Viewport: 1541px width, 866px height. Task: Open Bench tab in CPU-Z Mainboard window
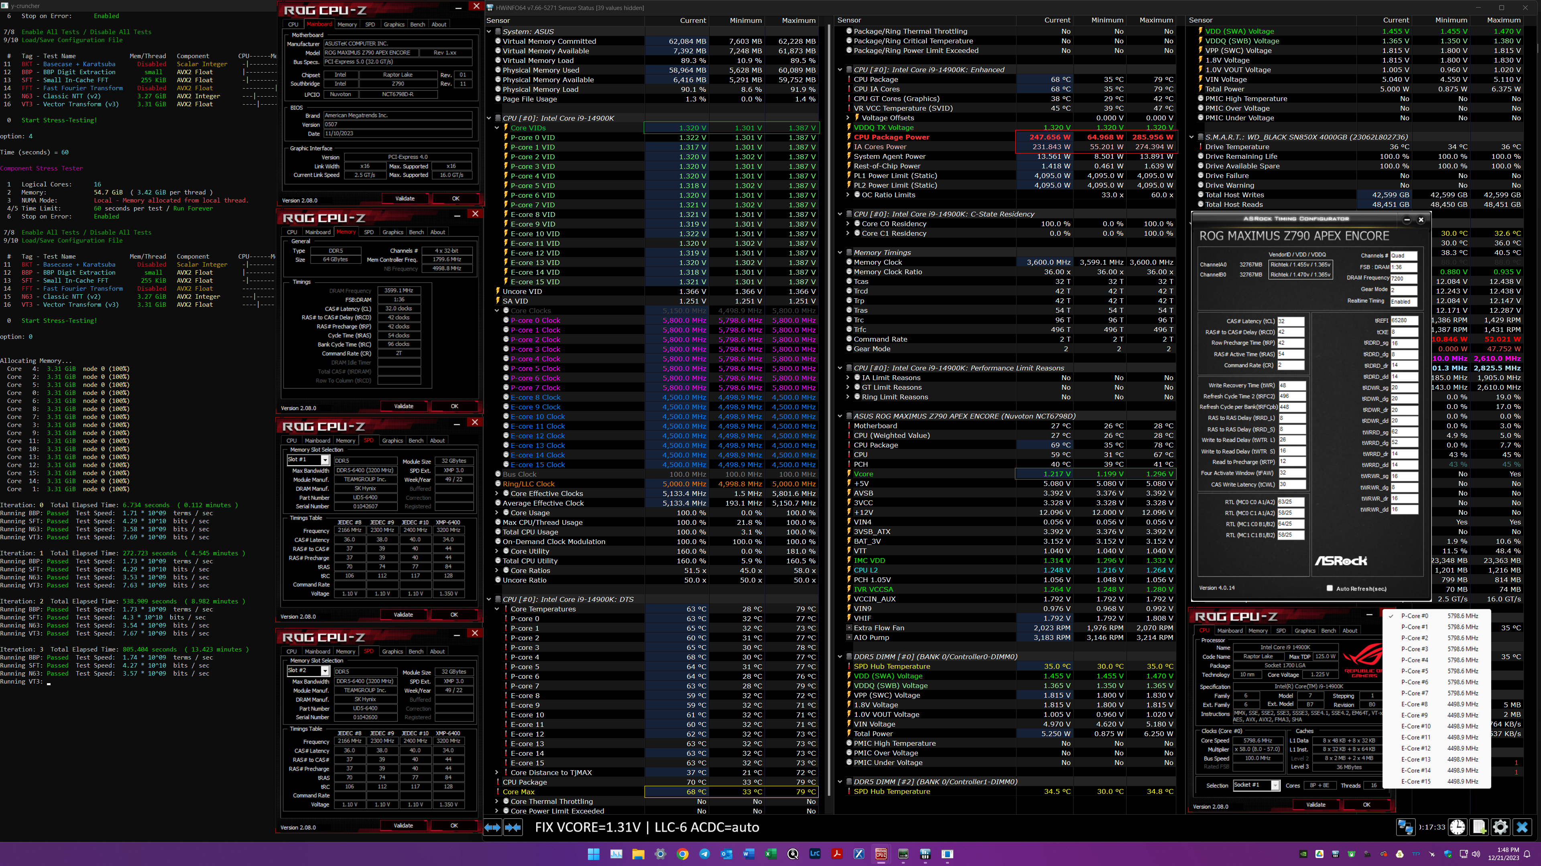tap(417, 24)
